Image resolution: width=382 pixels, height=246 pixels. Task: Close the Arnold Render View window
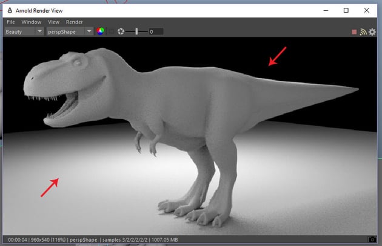(366, 10)
